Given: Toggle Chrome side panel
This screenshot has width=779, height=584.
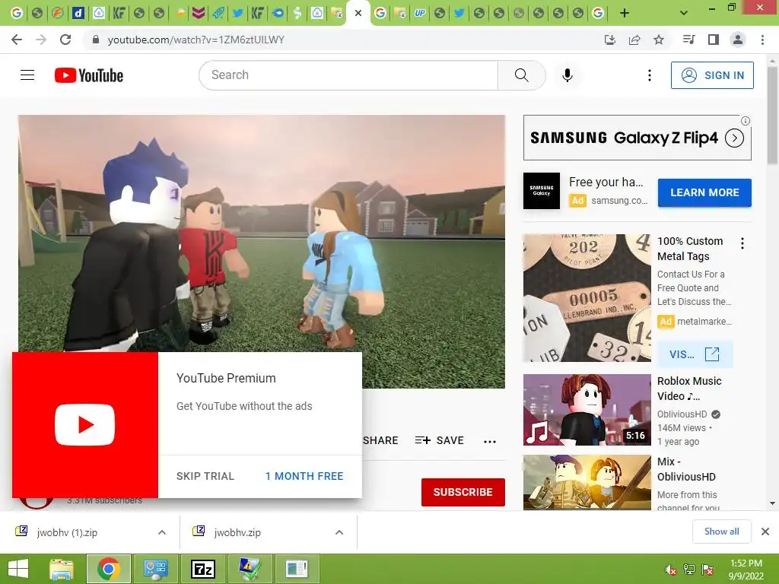Looking at the screenshot, I should [714, 40].
